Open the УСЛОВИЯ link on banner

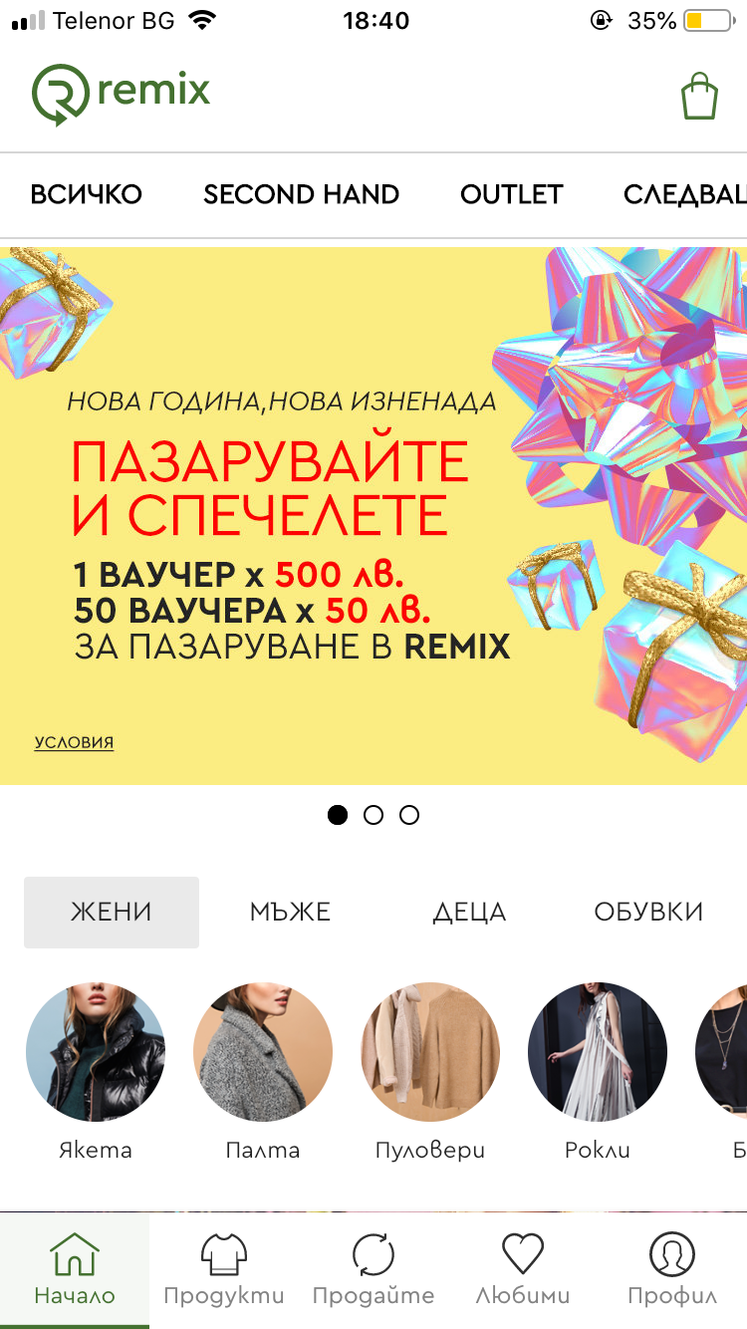pos(74,742)
